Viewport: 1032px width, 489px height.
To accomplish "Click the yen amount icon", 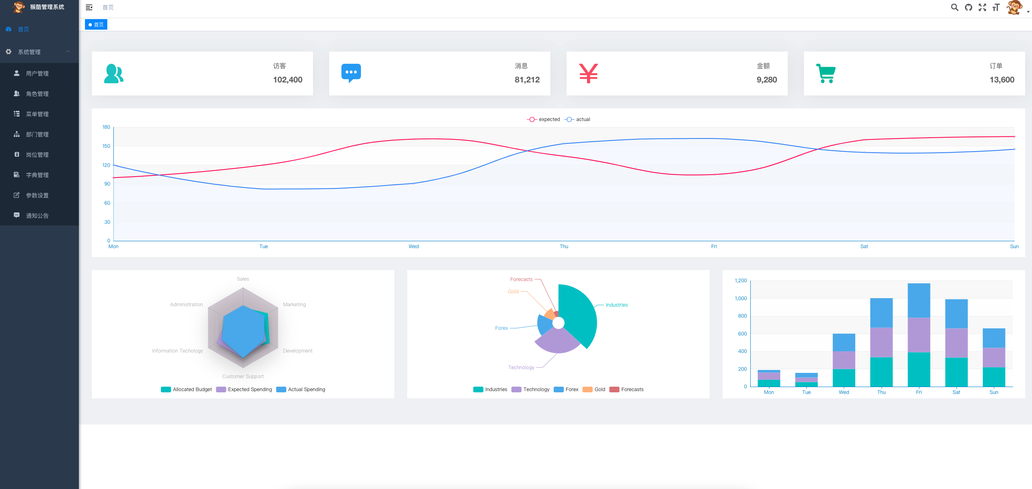I will pos(589,74).
